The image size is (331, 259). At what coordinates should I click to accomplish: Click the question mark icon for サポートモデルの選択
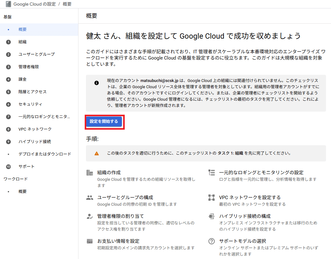tap(212, 241)
